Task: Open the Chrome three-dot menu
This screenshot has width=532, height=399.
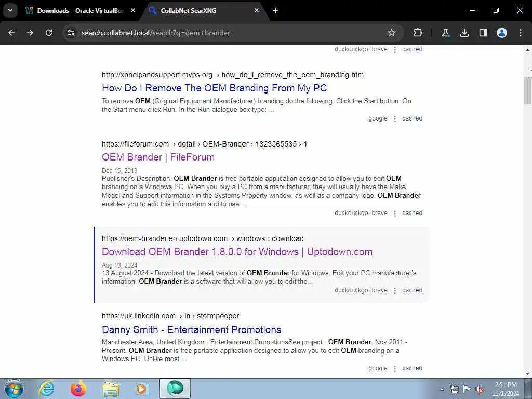Action: point(521,33)
